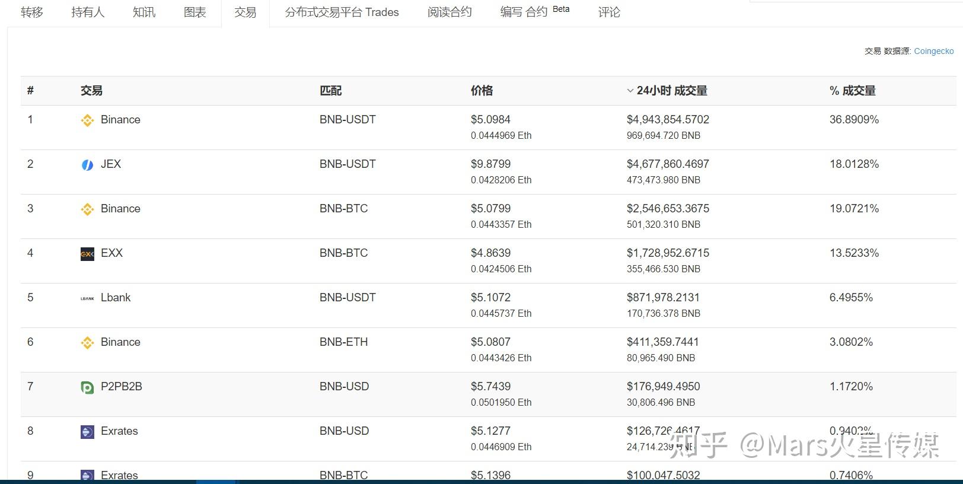The height and width of the screenshot is (484, 963).
Task: Click the Lbank exchange name
Action: coord(116,298)
